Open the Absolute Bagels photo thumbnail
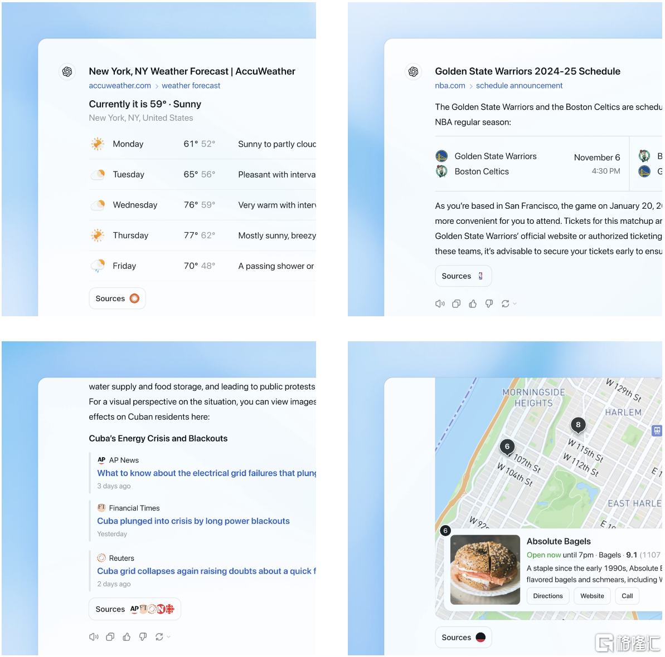 click(x=485, y=570)
